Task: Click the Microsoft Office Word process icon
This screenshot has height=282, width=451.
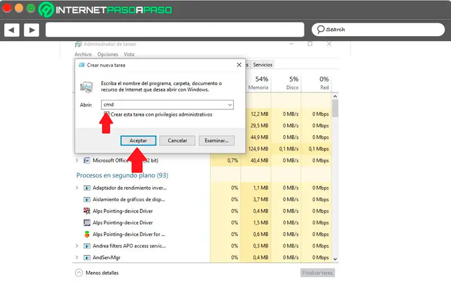Action: (87, 160)
